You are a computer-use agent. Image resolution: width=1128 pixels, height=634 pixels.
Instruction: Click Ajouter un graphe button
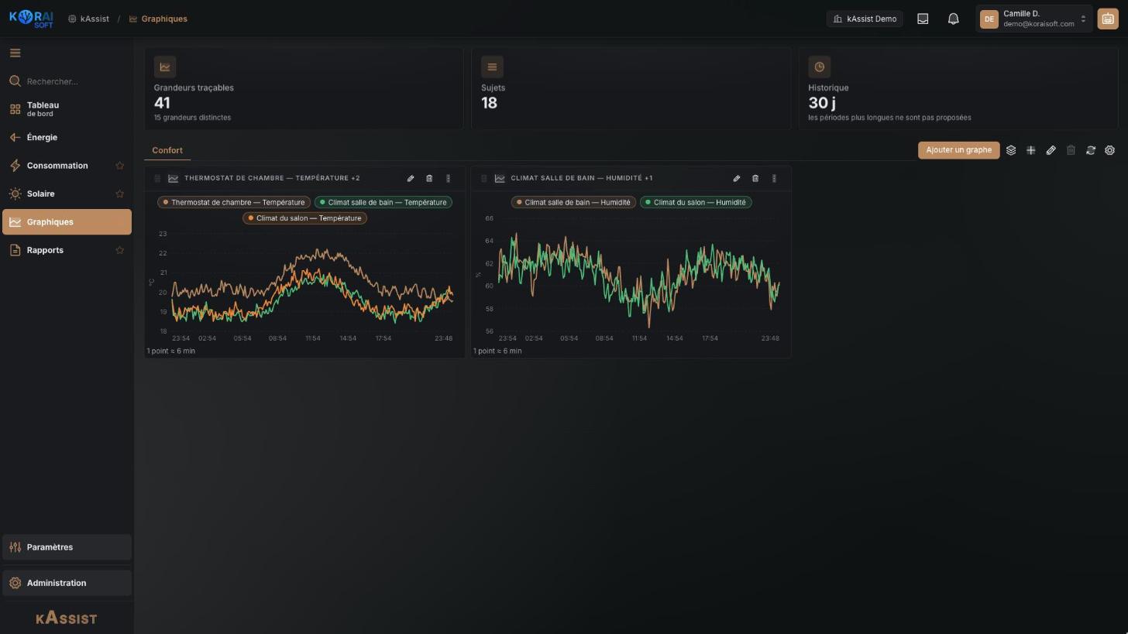coord(958,150)
